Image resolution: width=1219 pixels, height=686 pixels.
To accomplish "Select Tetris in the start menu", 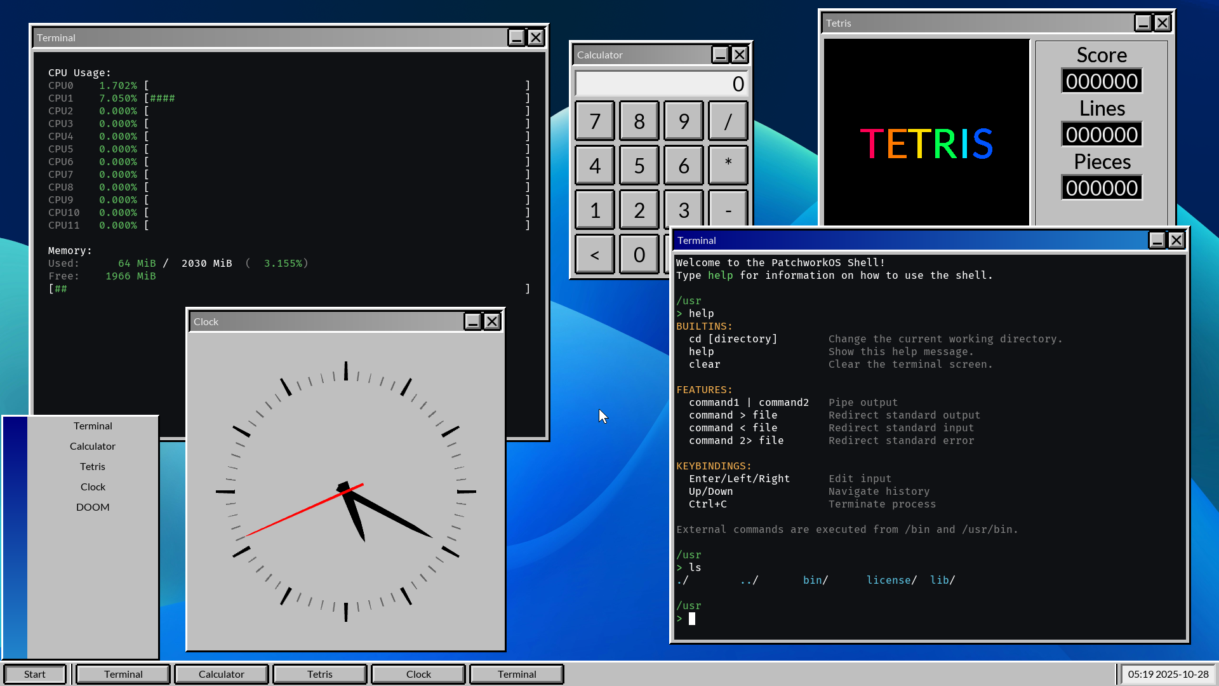I will (x=93, y=466).
